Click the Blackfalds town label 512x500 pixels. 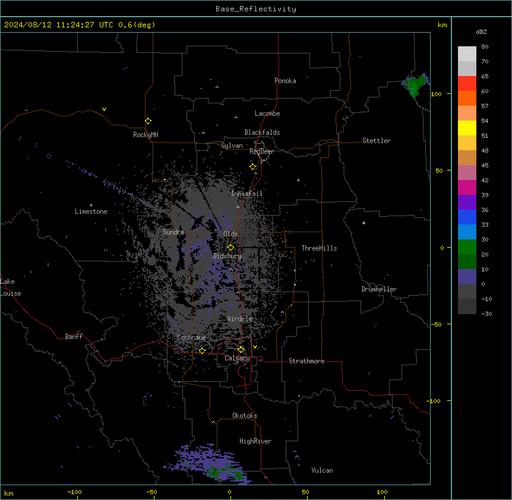click(262, 132)
